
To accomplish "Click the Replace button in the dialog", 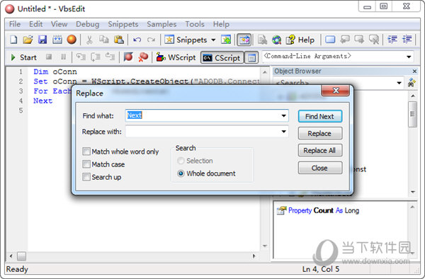I will coord(320,133).
